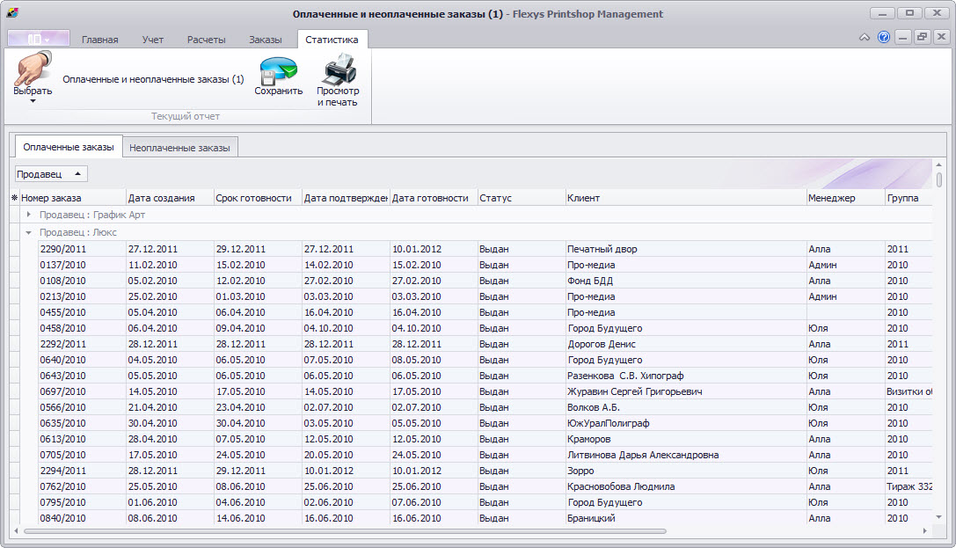Sort by Дата готовности column header
This screenshot has width=956, height=548.
pos(434,198)
